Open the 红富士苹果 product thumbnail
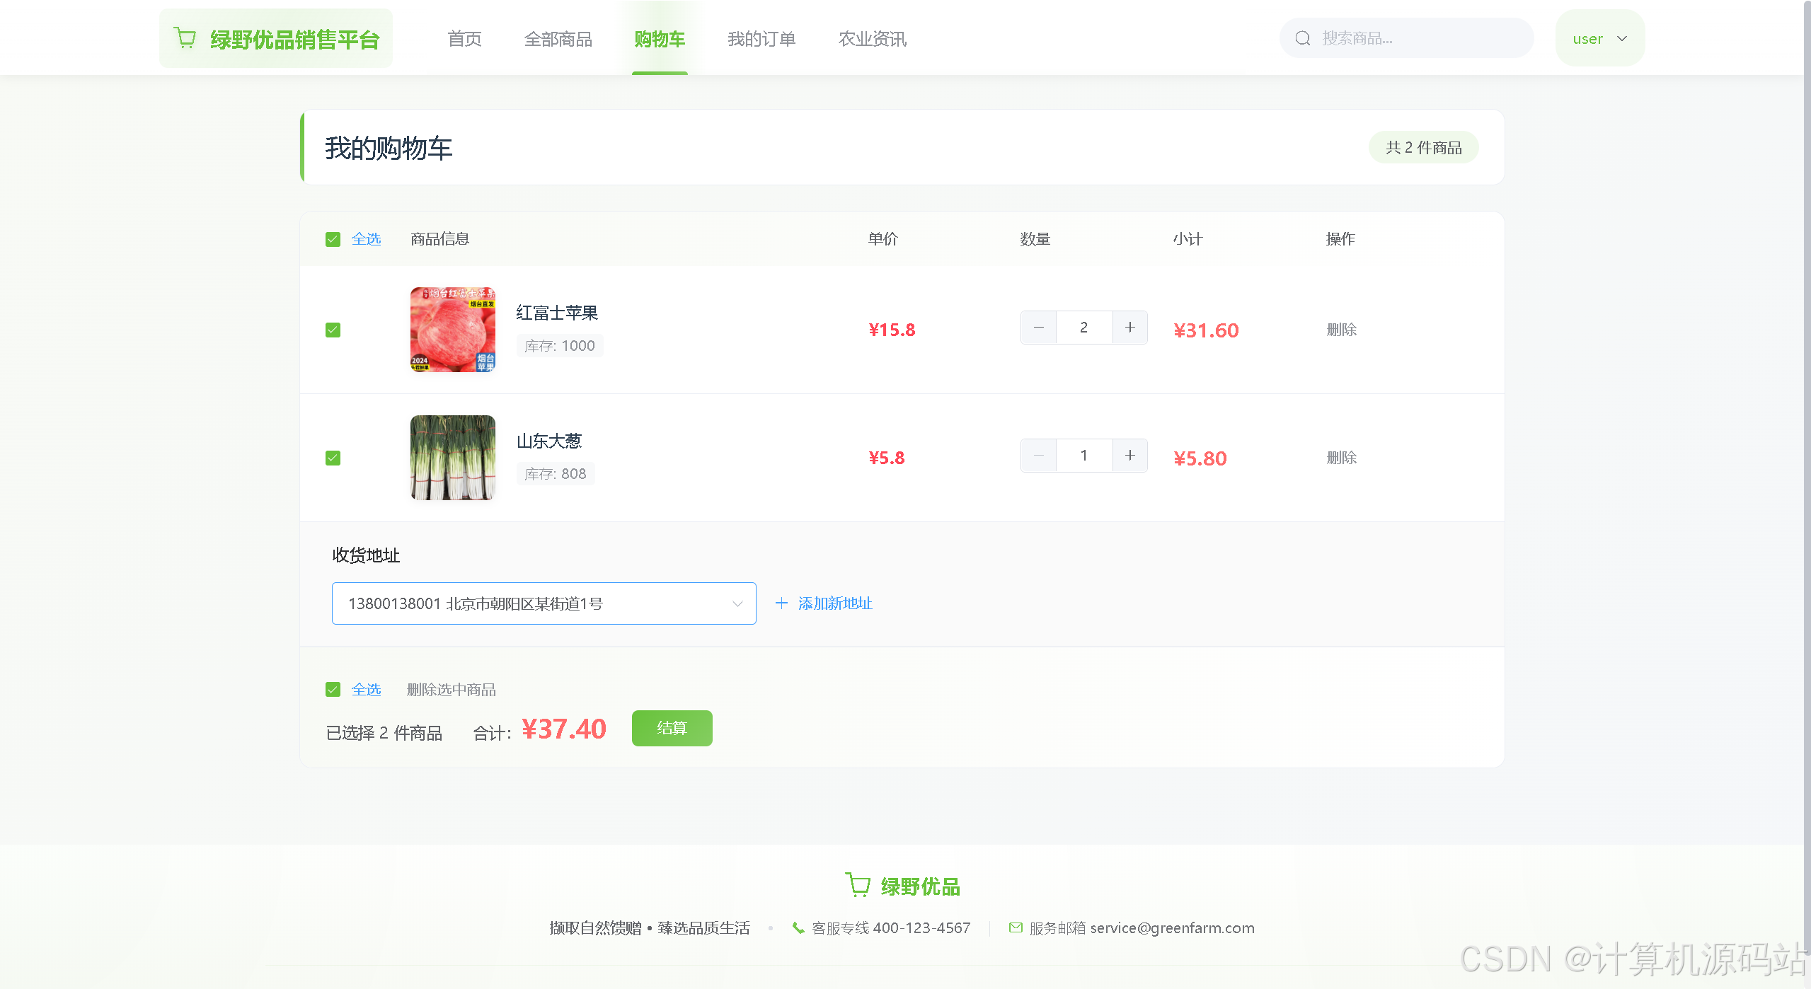This screenshot has width=1811, height=989. point(453,330)
